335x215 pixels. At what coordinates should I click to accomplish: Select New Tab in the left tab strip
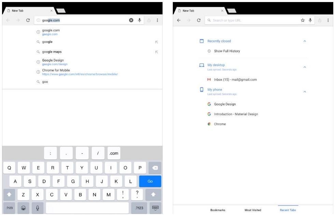[x=29, y=11]
